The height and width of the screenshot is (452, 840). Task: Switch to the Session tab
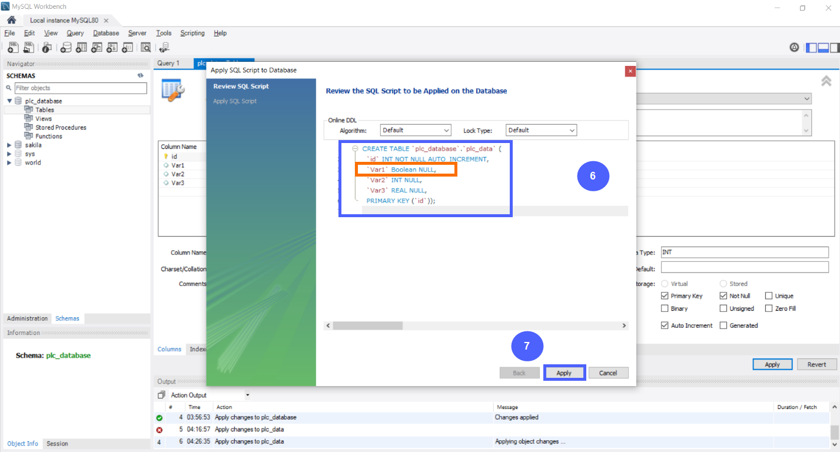coord(57,444)
